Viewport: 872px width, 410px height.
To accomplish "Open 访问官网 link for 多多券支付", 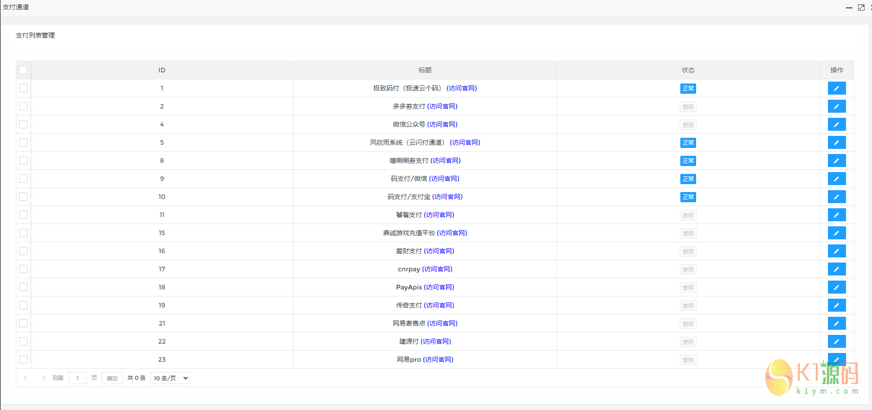I will point(442,106).
